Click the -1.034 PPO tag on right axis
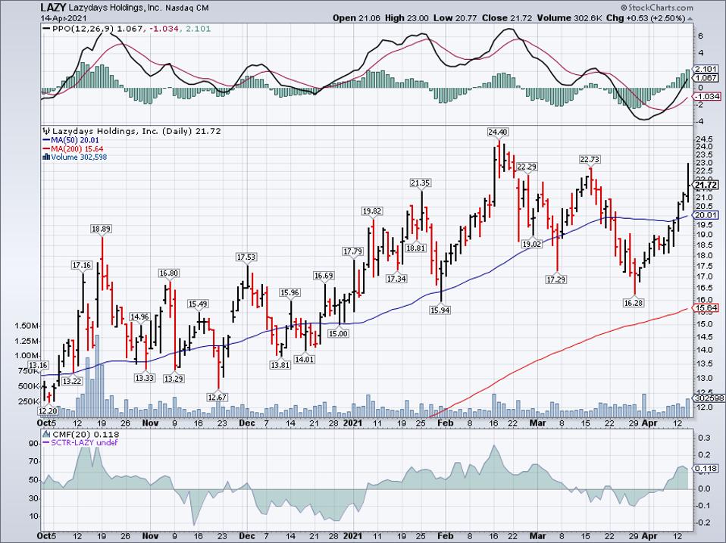This screenshot has height=543, width=726. pos(706,96)
